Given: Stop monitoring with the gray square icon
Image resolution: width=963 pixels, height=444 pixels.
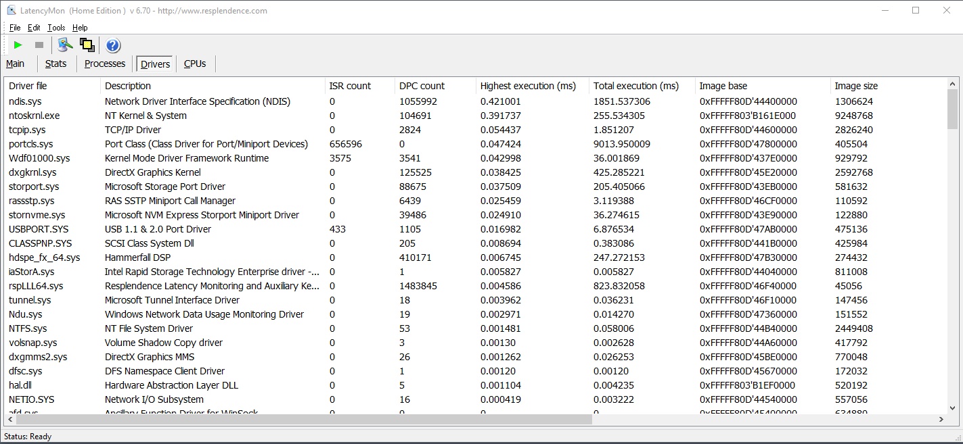Looking at the screenshot, I should click(39, 45).
